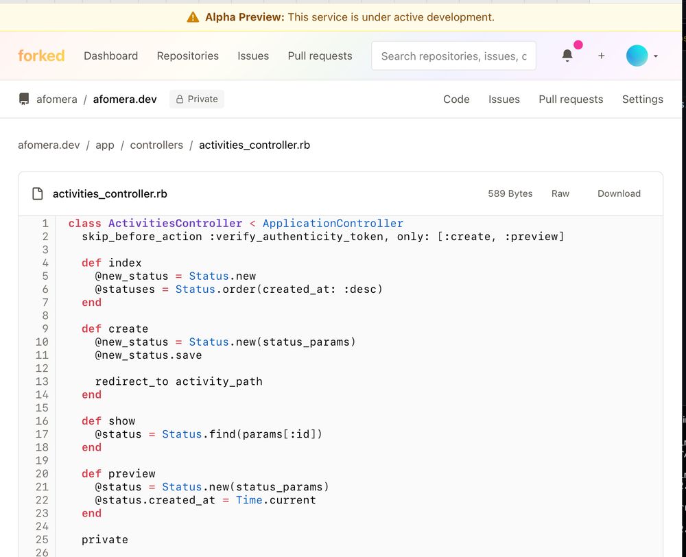Screen dimensions: 686x557
Task: Open Pull requests in top navigation bar
Action: pos(320,56)
